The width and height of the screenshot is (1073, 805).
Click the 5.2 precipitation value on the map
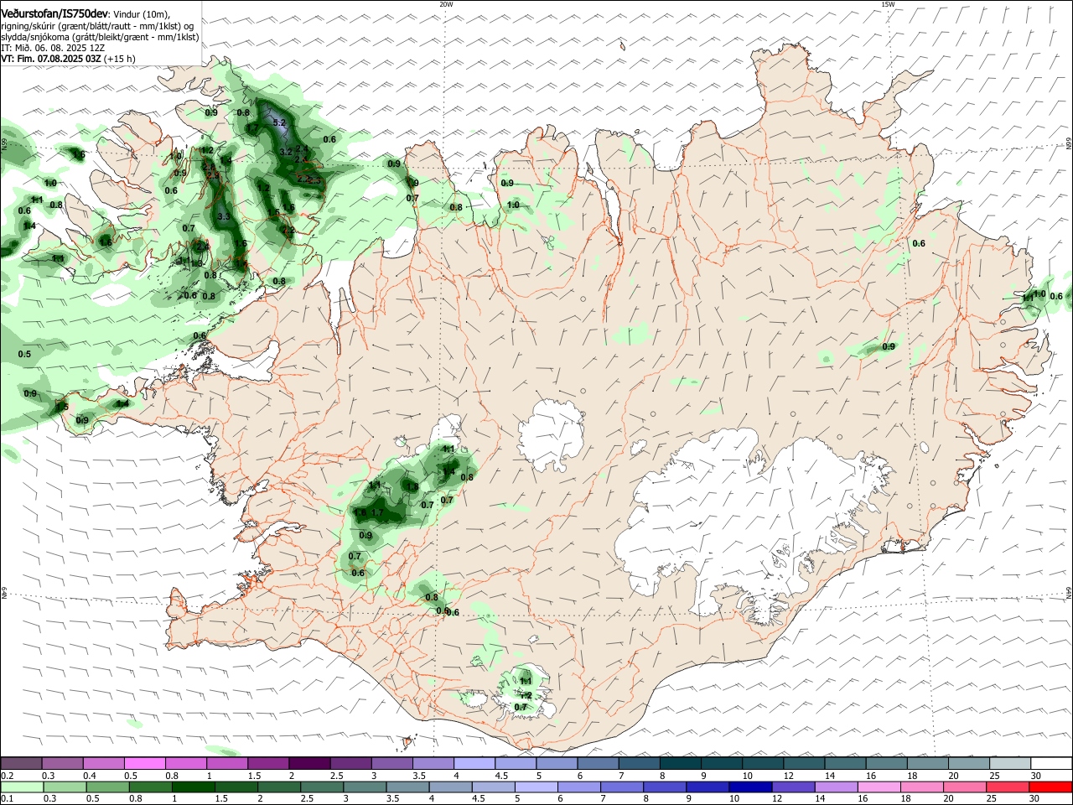(x=280, y=123)
